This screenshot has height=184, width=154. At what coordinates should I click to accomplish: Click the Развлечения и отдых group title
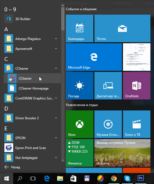[82, 105]
